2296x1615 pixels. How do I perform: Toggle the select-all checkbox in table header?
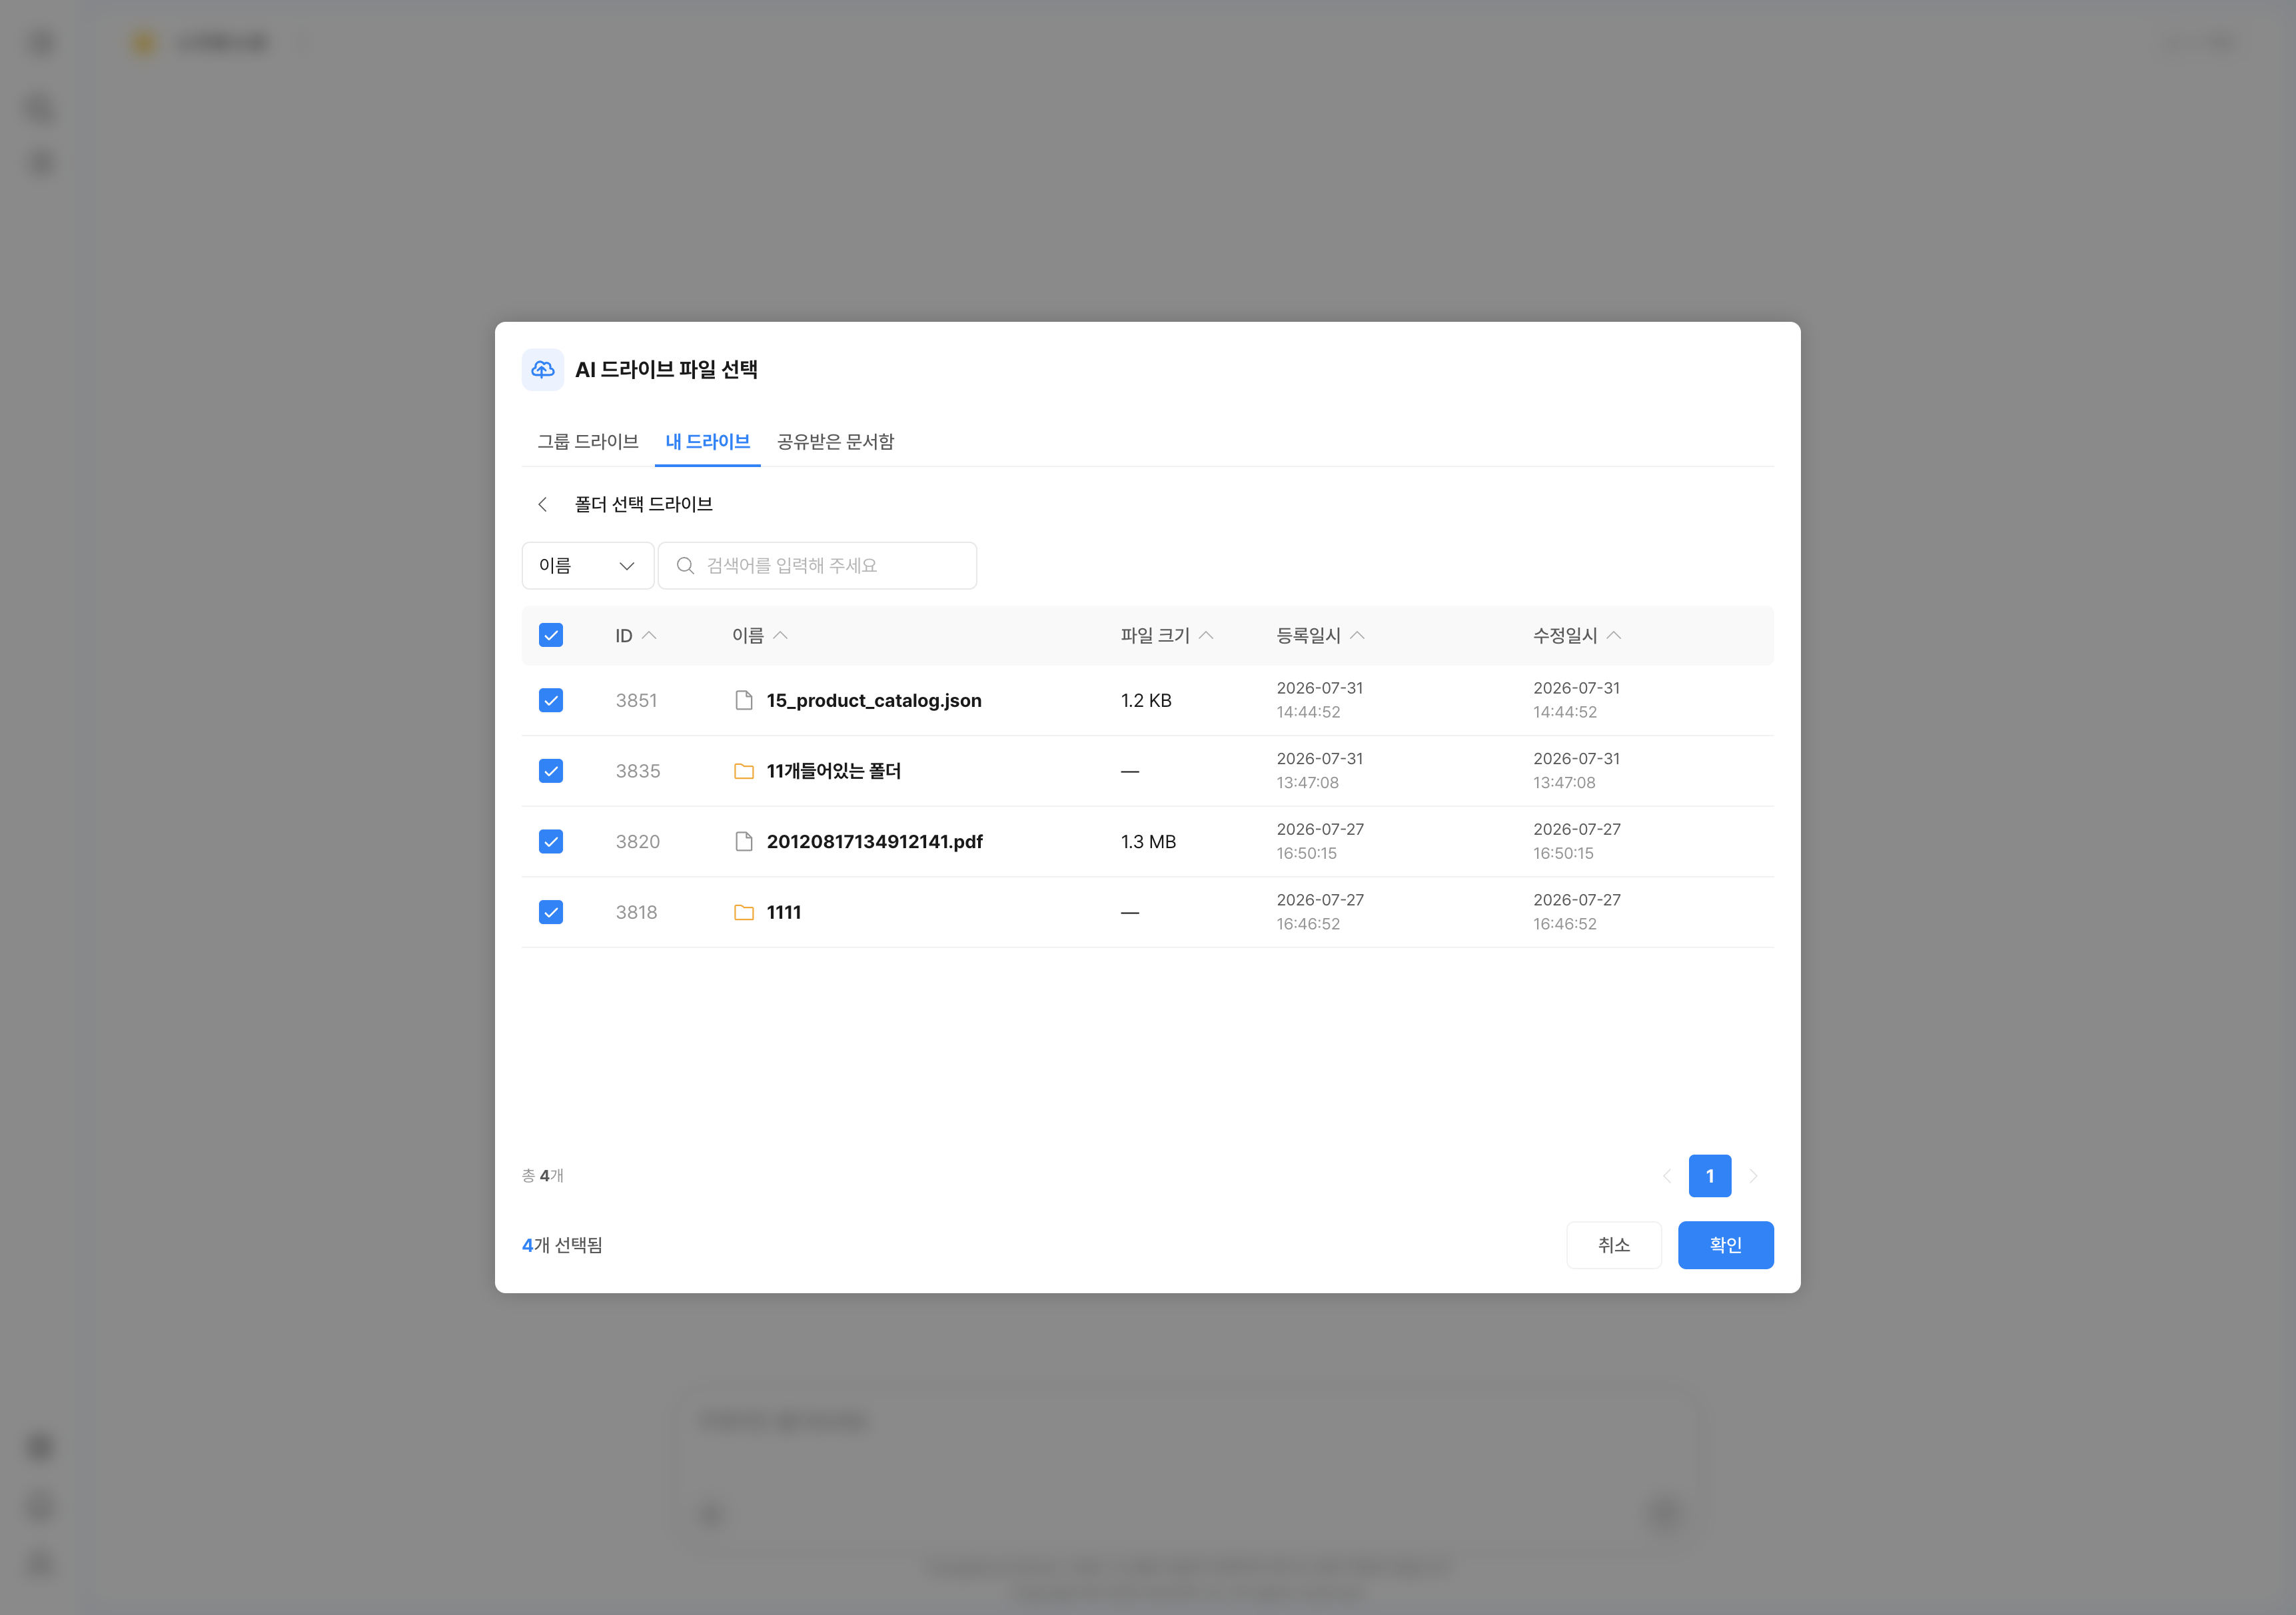551,635
